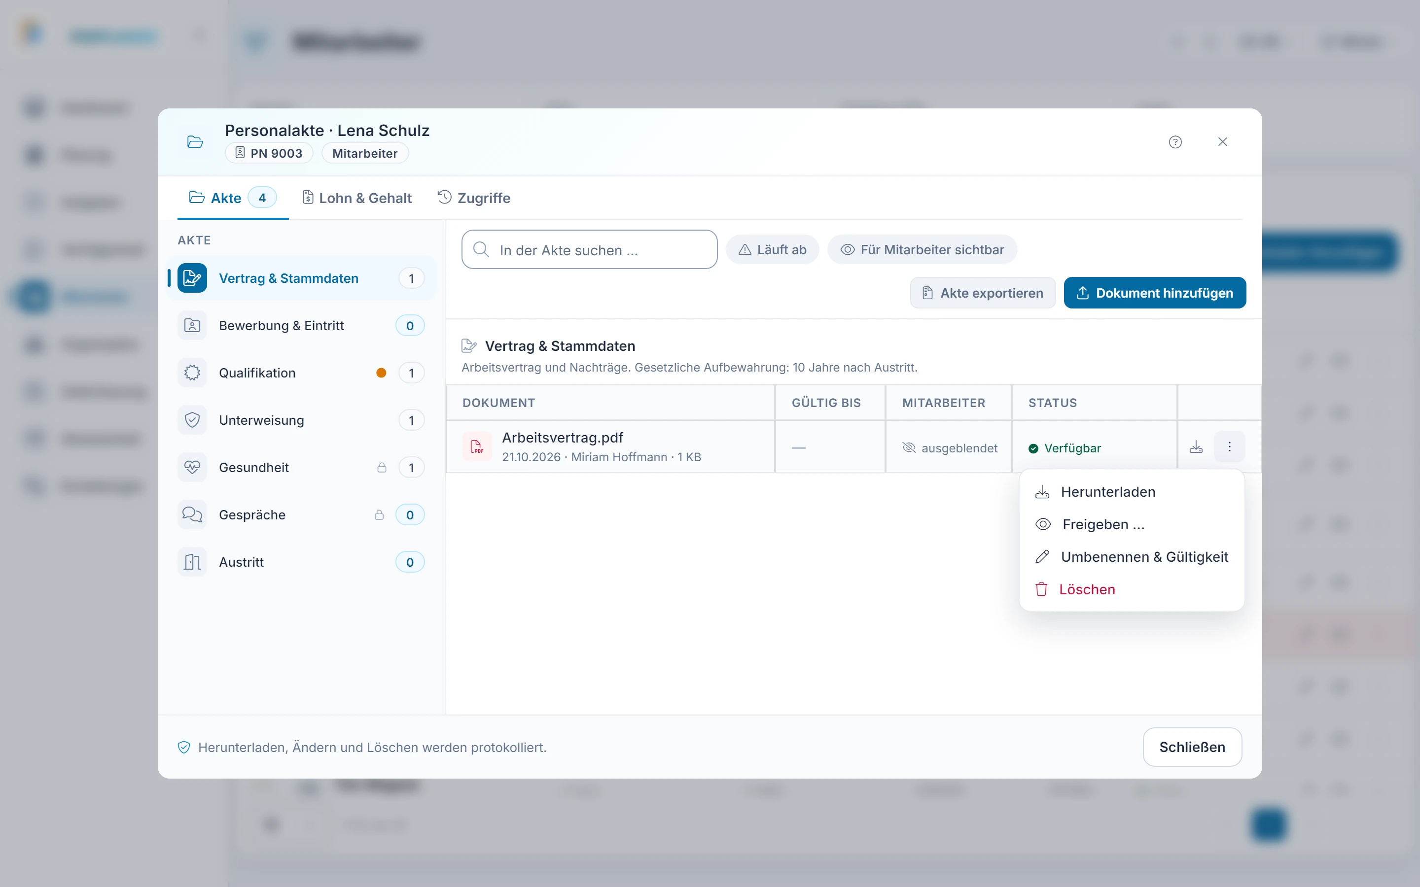Image resolution: width=1420 pixels, height=887 pixels.
Task: Click the Gespräche speech bubble icon
Action: (x=192, y=515)
